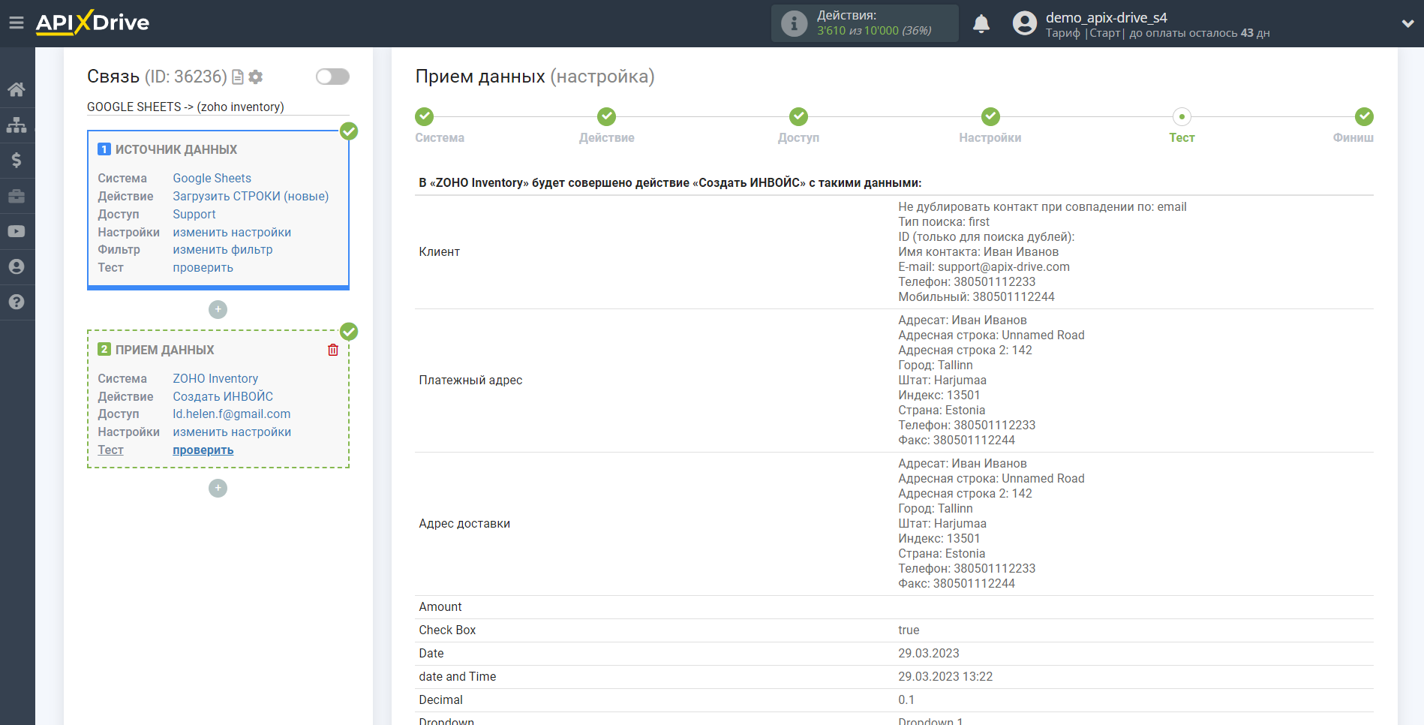Viewport: 1424px width, 725px height.
Task: Open the briefcase services icon
Action: [17, 196]
